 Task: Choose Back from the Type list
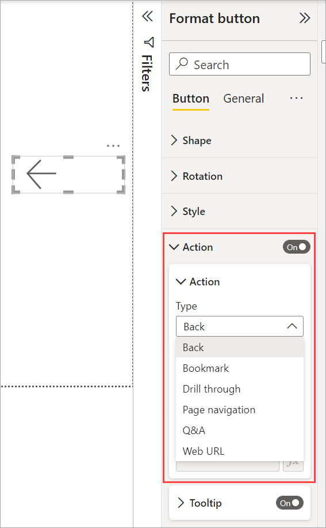click(x=240, y=347)
